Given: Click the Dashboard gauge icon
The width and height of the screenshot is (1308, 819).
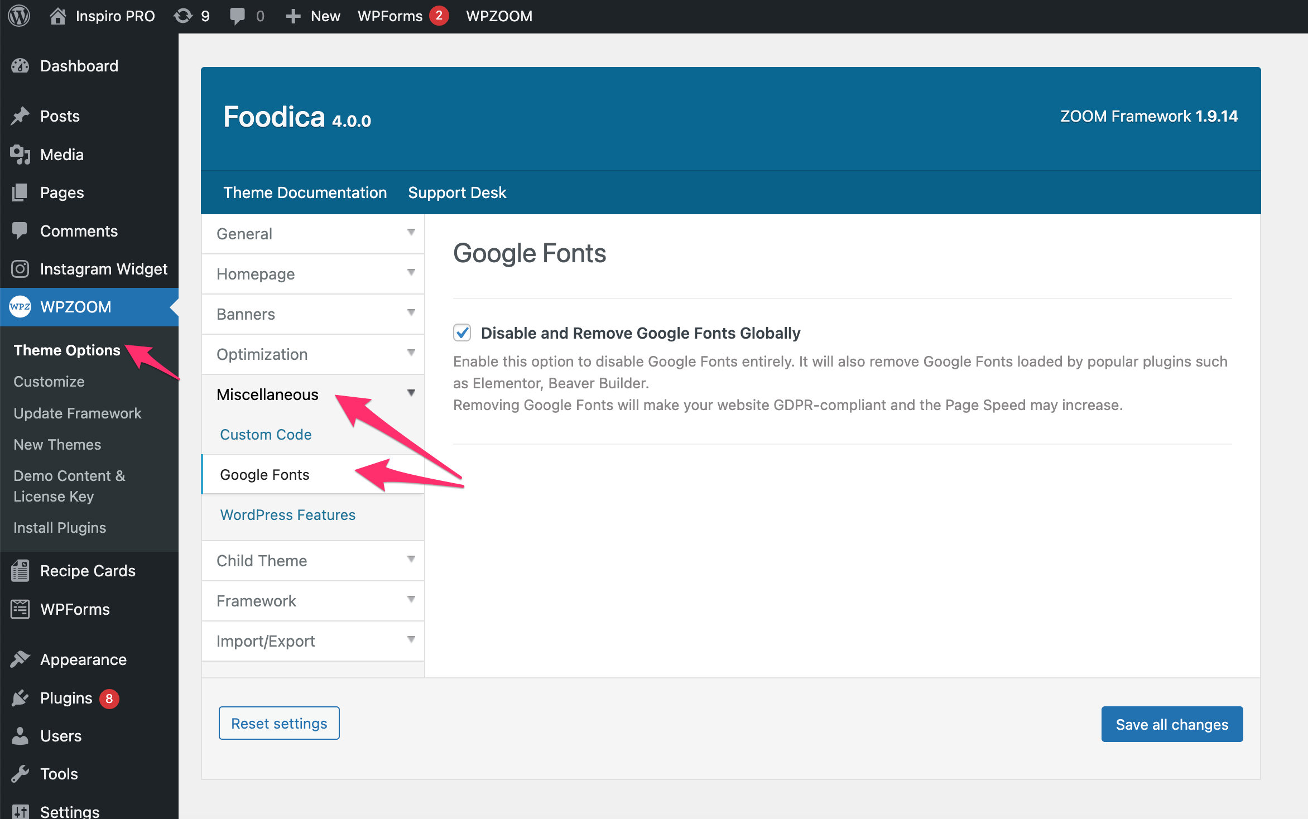Looking at the screenshot, I should click(x=20, y=66).
